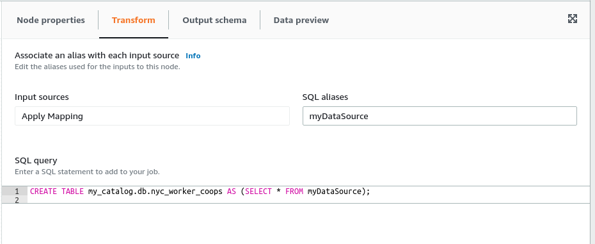Click the SELECT keyword in the query
Image resolution: width=595 pixels, height=244 pixels.
pyautogui.click(x=258, y=191)
